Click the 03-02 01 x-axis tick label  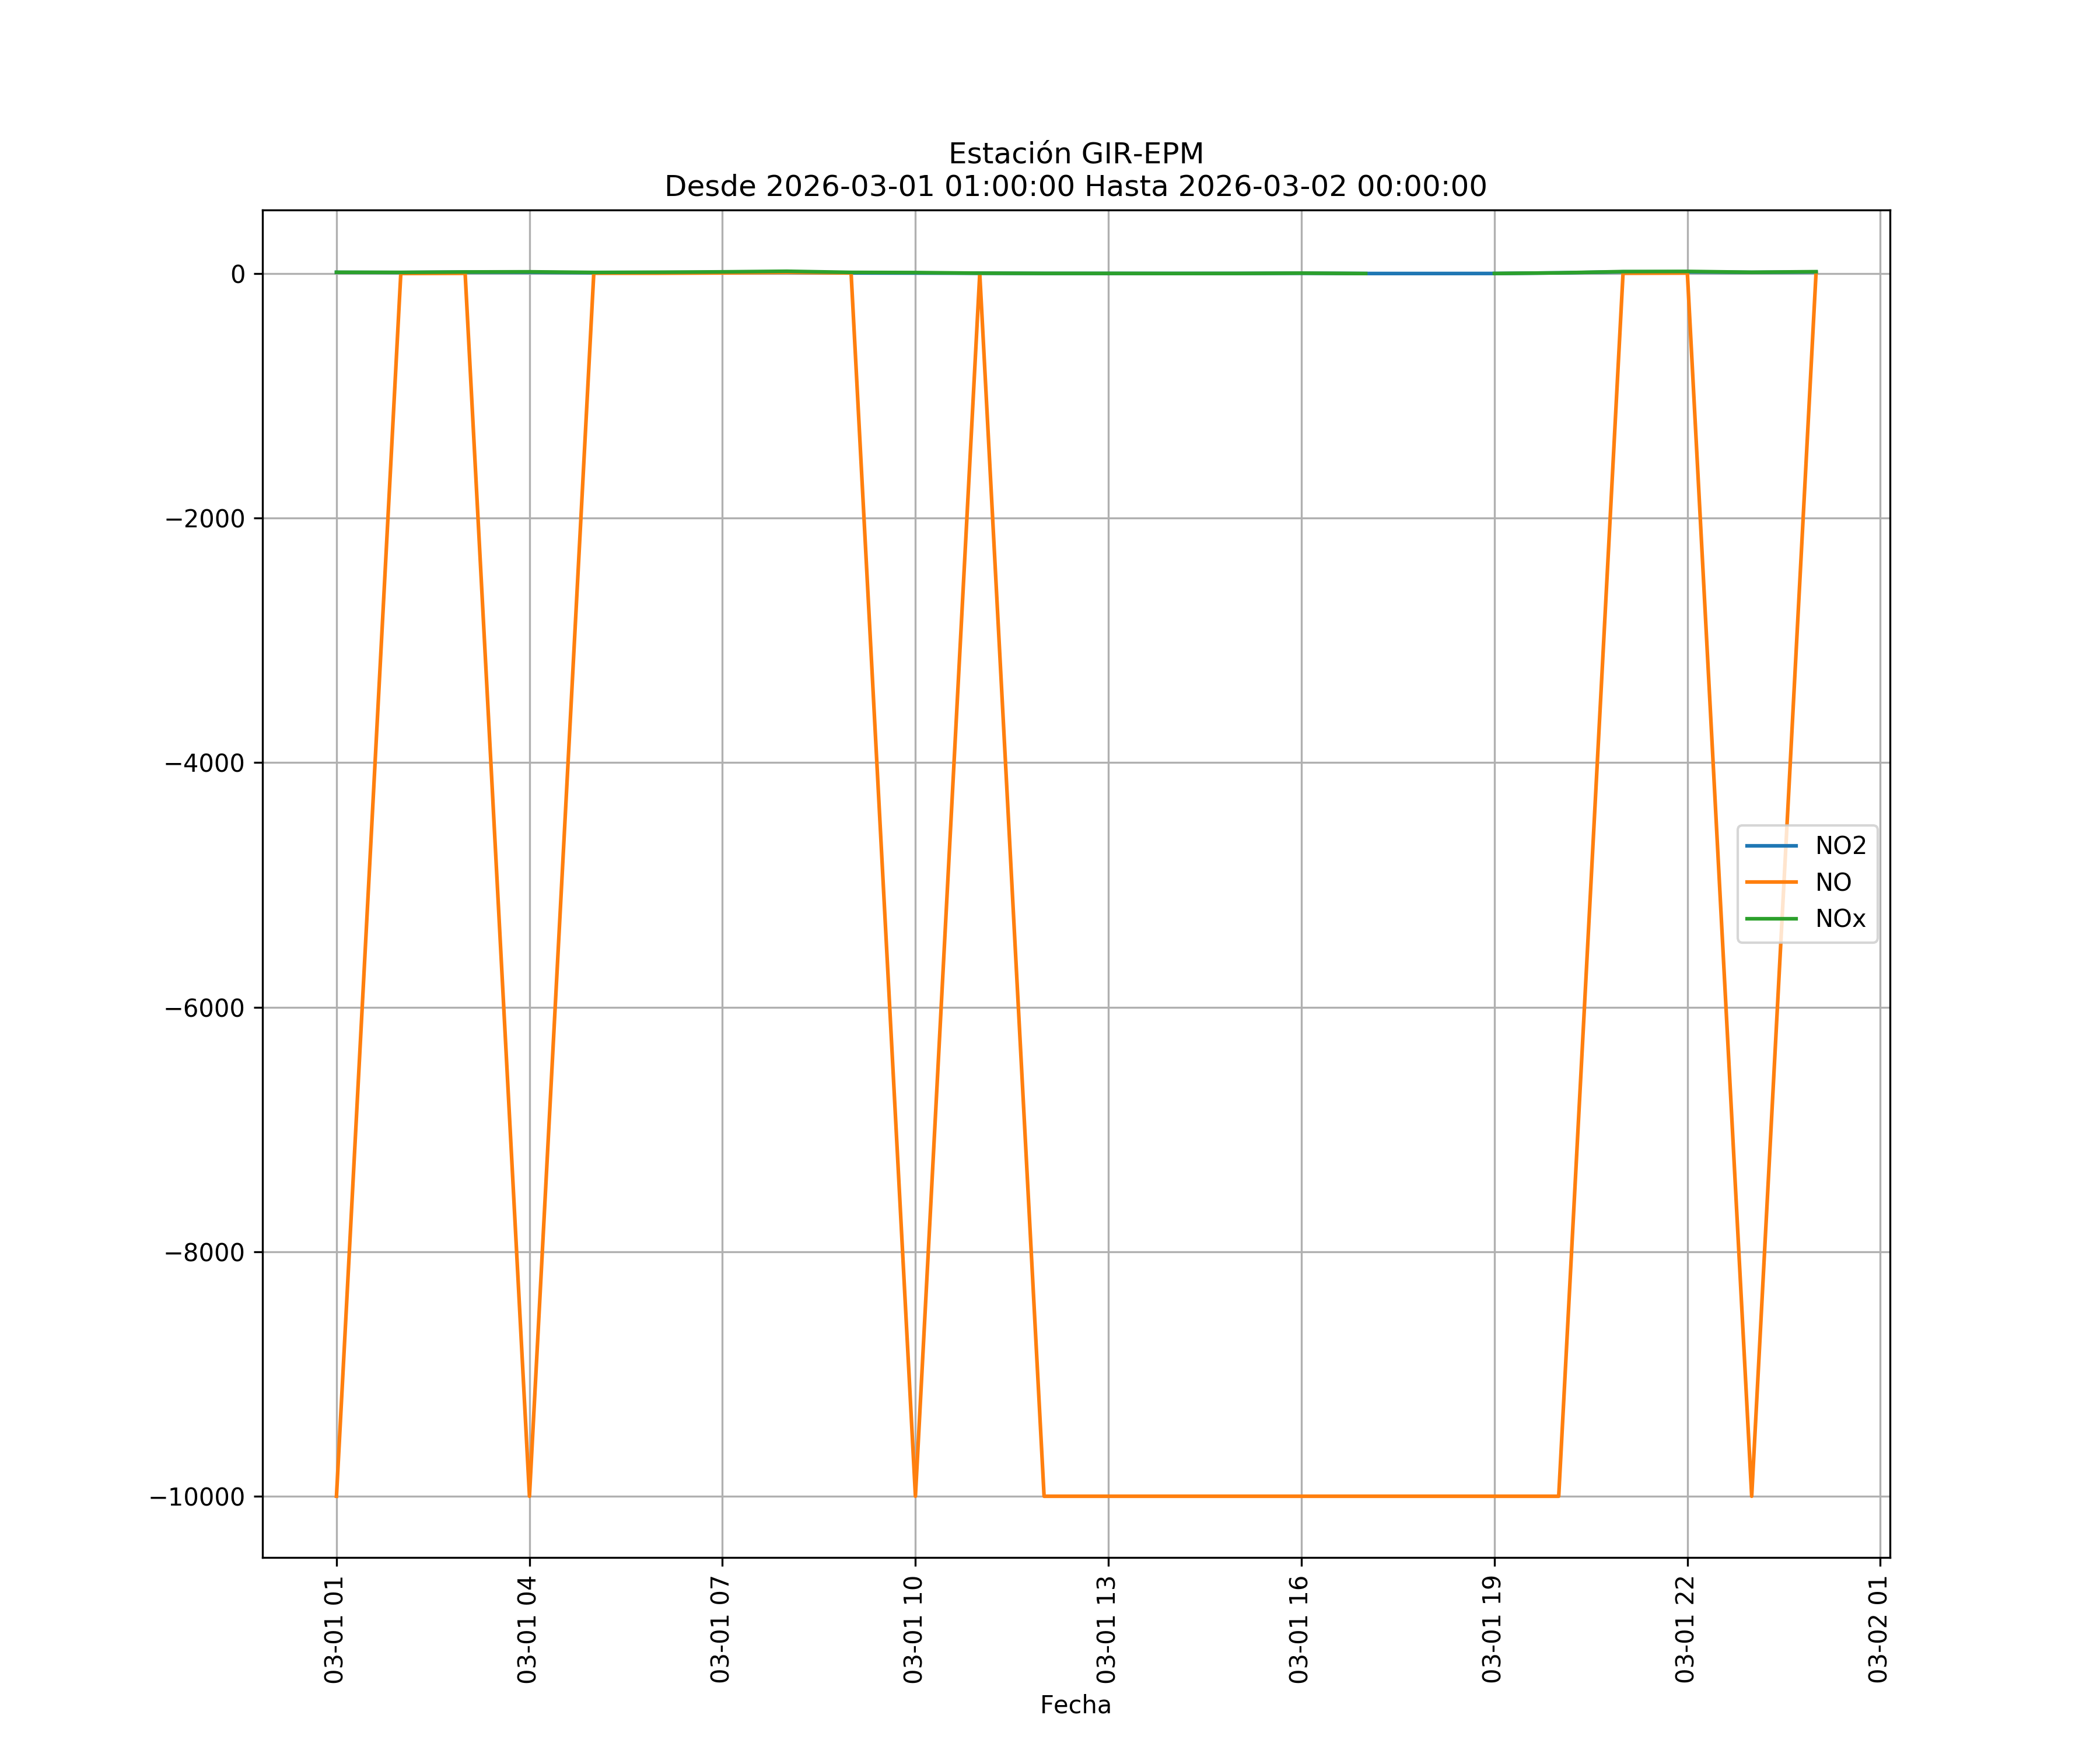pos(1878,1630)
